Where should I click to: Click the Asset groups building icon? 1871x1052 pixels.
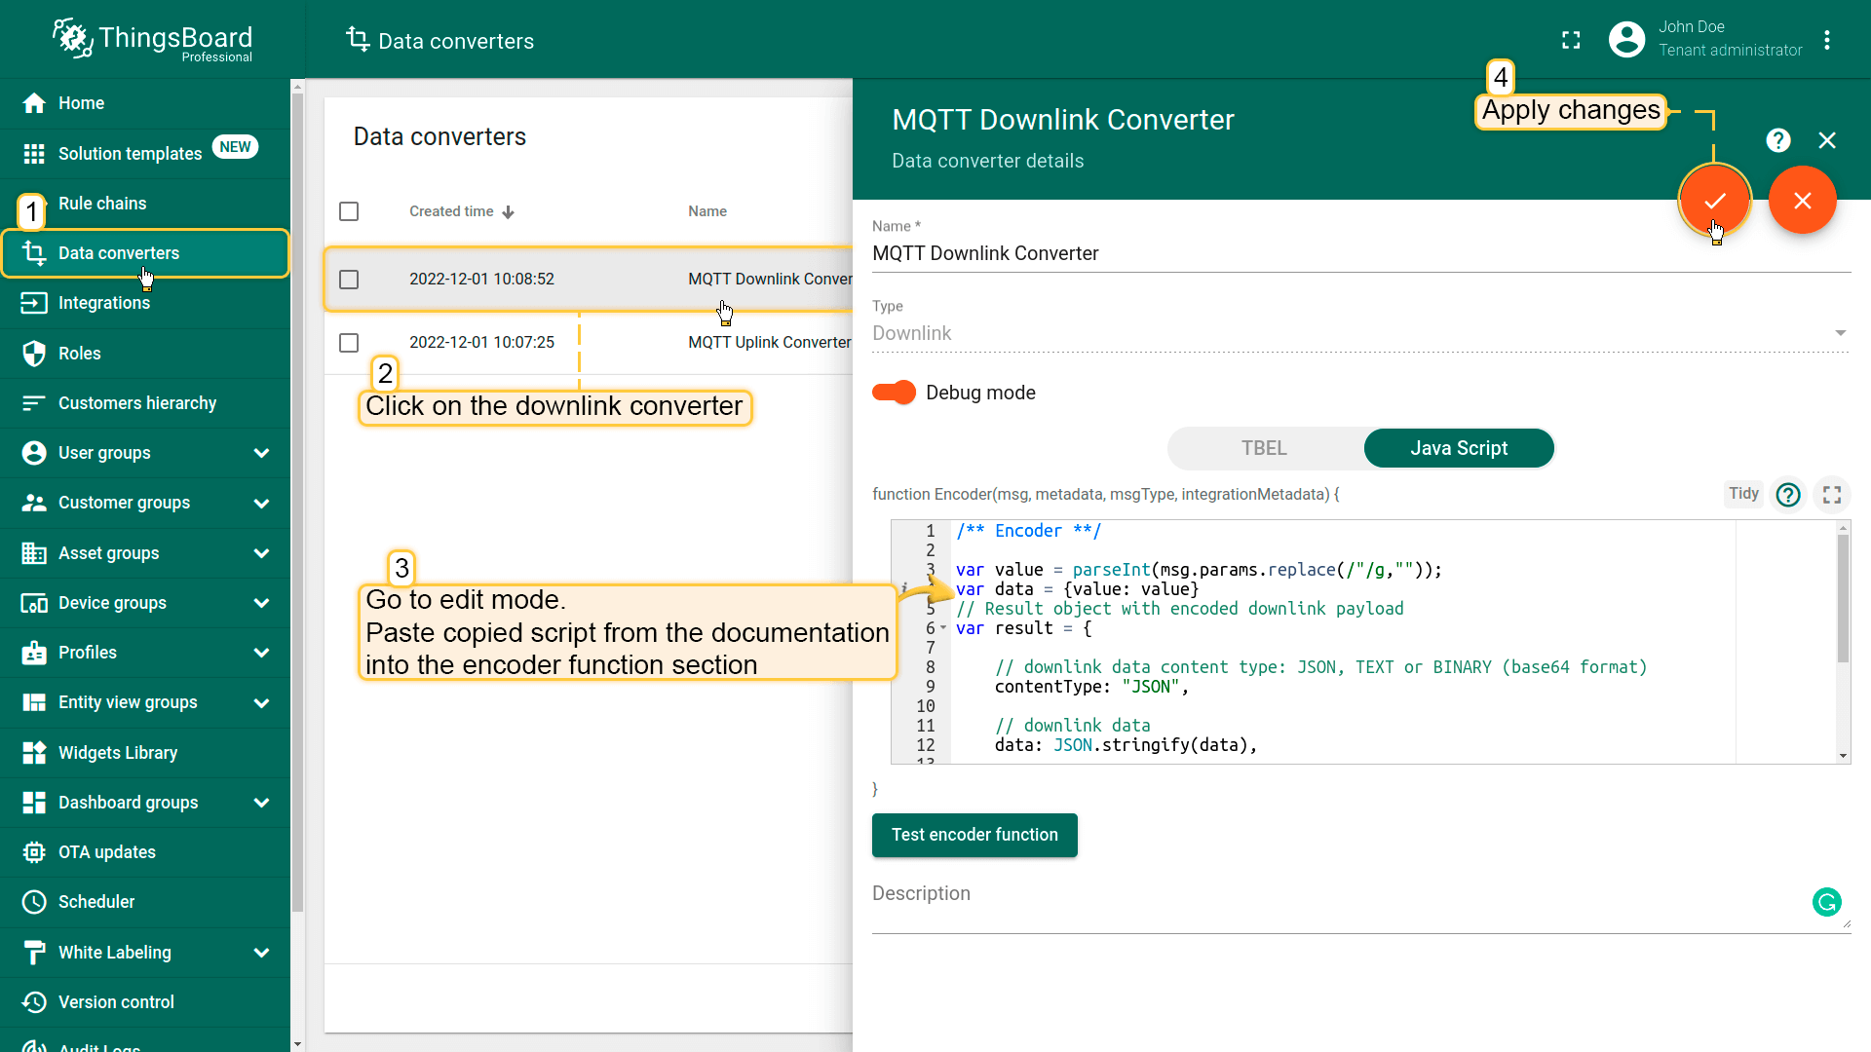[34, 553]
